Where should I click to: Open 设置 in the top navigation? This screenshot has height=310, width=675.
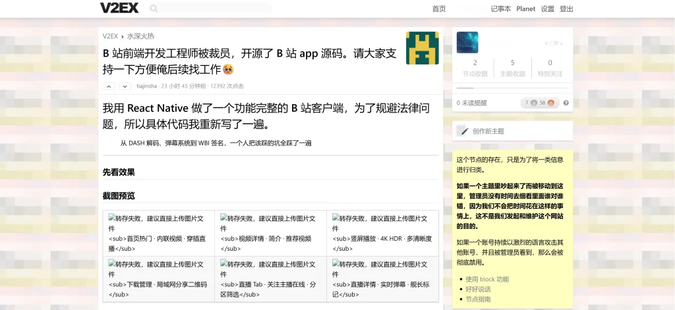click(547, 9)
